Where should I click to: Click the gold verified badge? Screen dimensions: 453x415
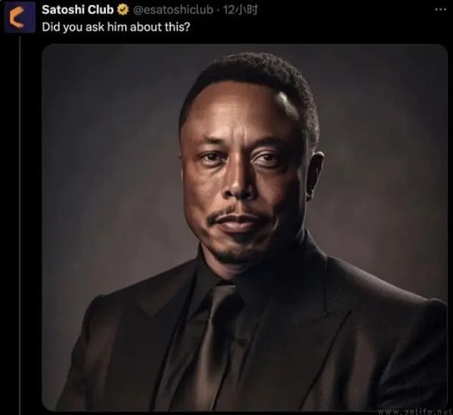pos(123,10)
